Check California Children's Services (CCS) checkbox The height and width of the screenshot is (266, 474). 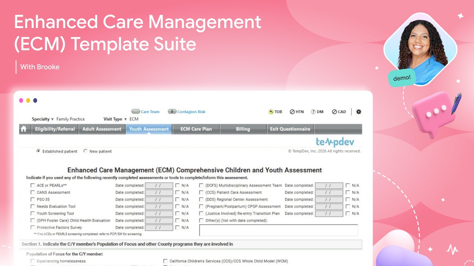pos(166,261)
